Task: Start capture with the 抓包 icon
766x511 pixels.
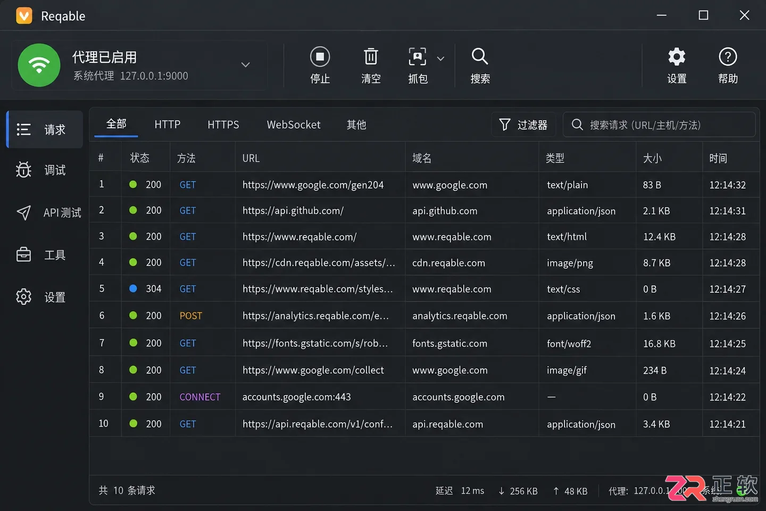Action: pyautogui.click(x=418, y=57)
